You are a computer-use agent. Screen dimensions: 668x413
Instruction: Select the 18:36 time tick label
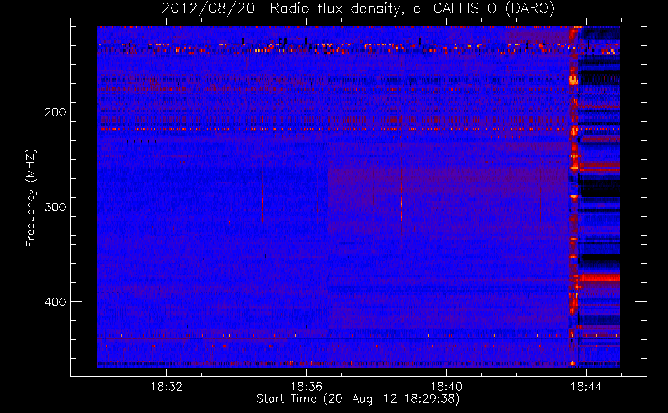click(x=306, y=387)
